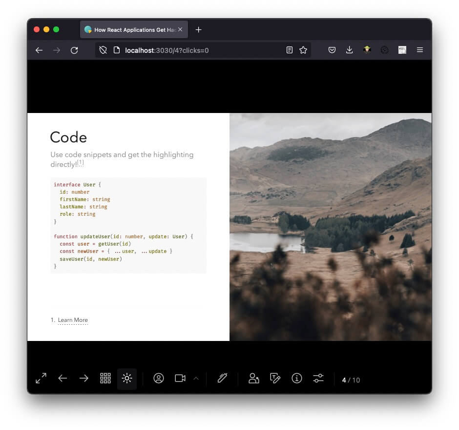Open the downloads panel
Screen dimensions: 459x430
pos(349,50)
